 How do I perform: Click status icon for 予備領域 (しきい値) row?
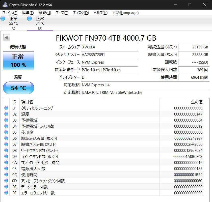pos(6,126)
